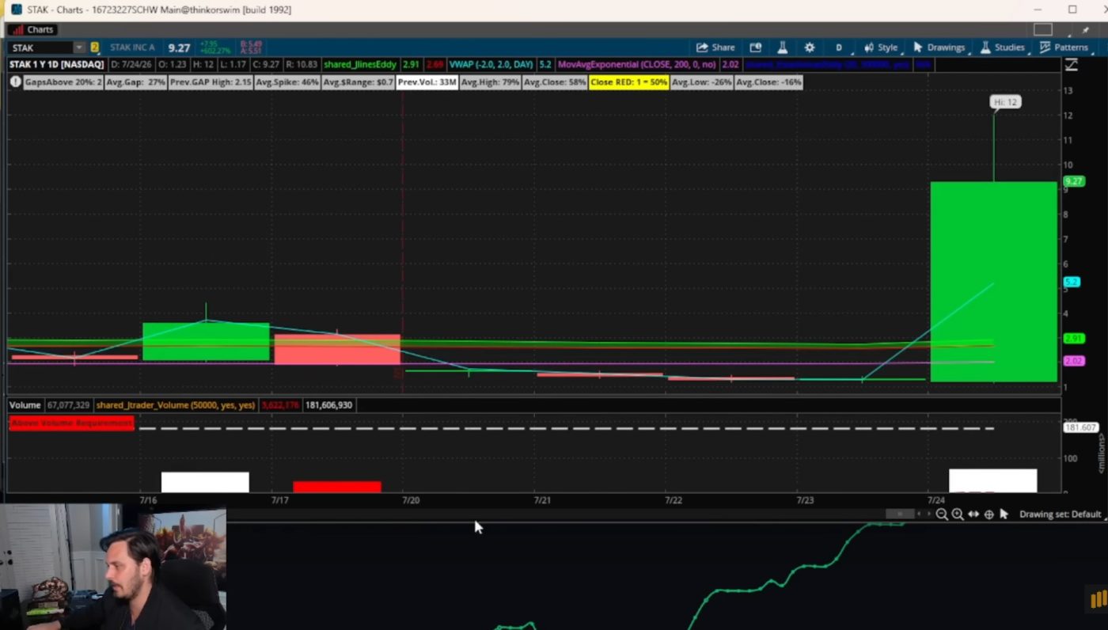The width and height of the screenshot is (1108, 630).
Task: Select the pointer cursor tool icon
Action: point(1004,514)
